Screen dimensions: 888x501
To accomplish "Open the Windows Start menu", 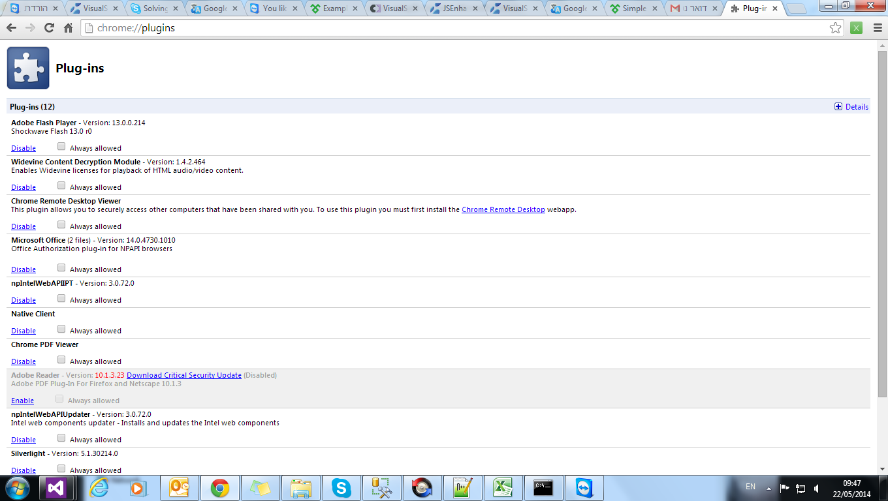I will tap(16, 488).
